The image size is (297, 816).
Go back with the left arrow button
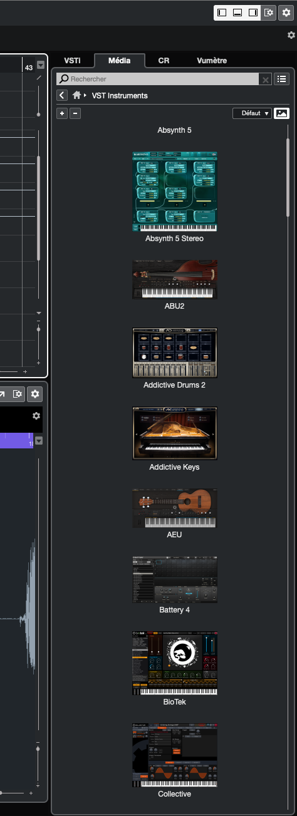[x=61, y=95]
